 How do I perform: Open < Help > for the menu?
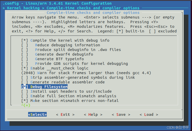click(93, 115)
